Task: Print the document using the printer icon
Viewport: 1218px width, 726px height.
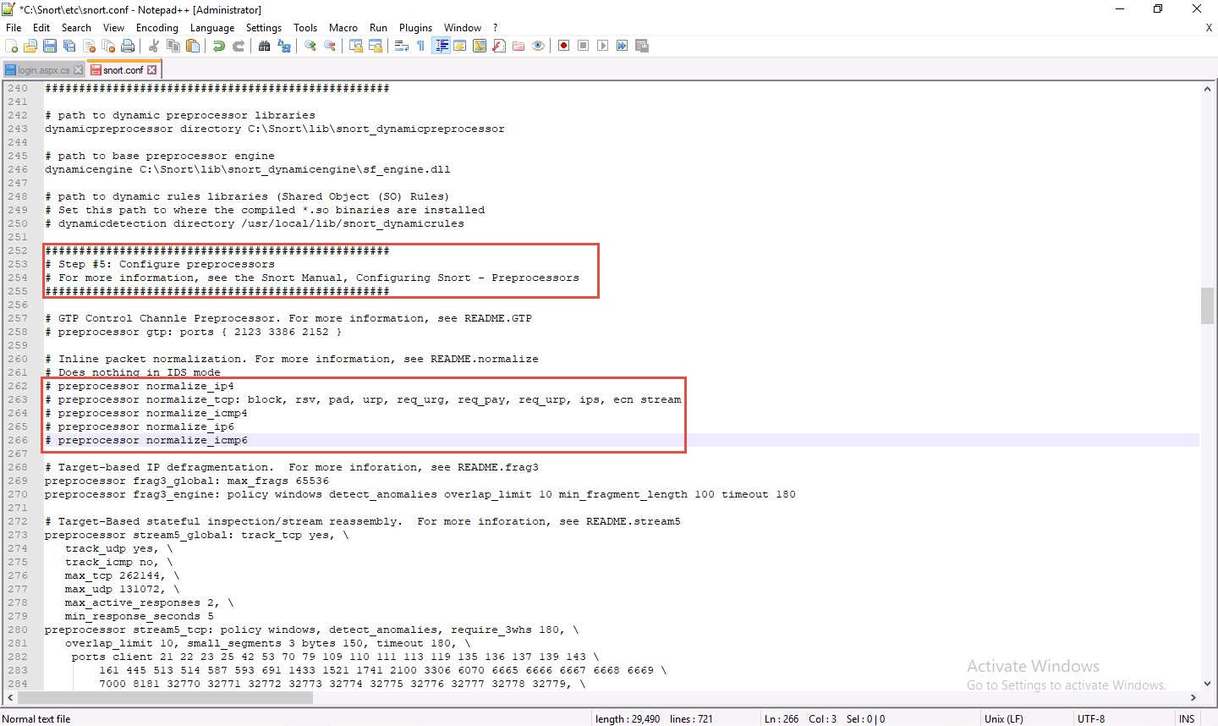Action: click(x=128, y=46)
